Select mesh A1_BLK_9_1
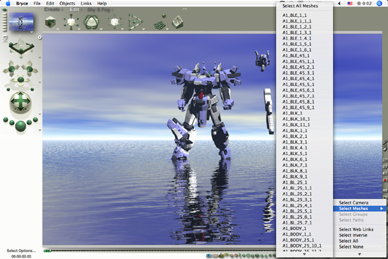Screen dimensions: 388x259 pos(304,177)
